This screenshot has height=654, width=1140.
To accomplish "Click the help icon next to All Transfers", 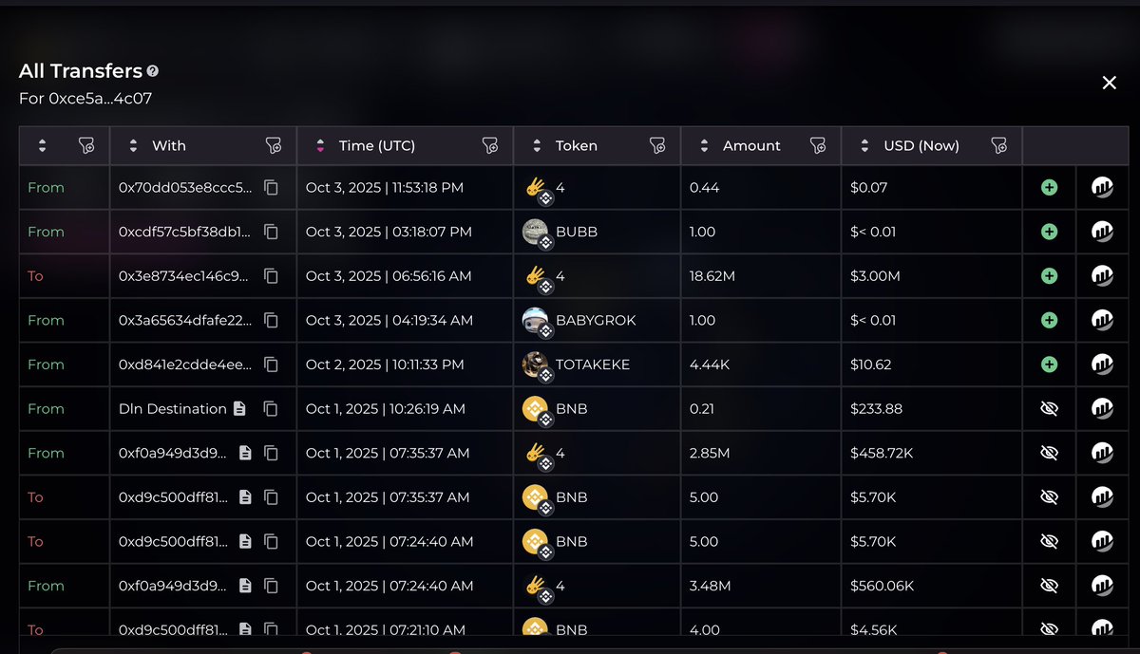I will coord(153,71).
